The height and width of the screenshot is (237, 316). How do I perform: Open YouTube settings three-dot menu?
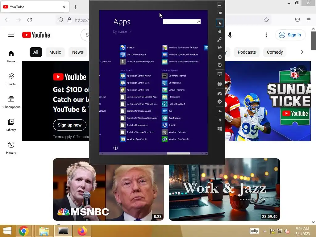coord(266,35)
